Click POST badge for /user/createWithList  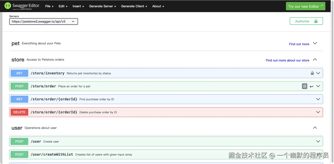coord(19,154)
